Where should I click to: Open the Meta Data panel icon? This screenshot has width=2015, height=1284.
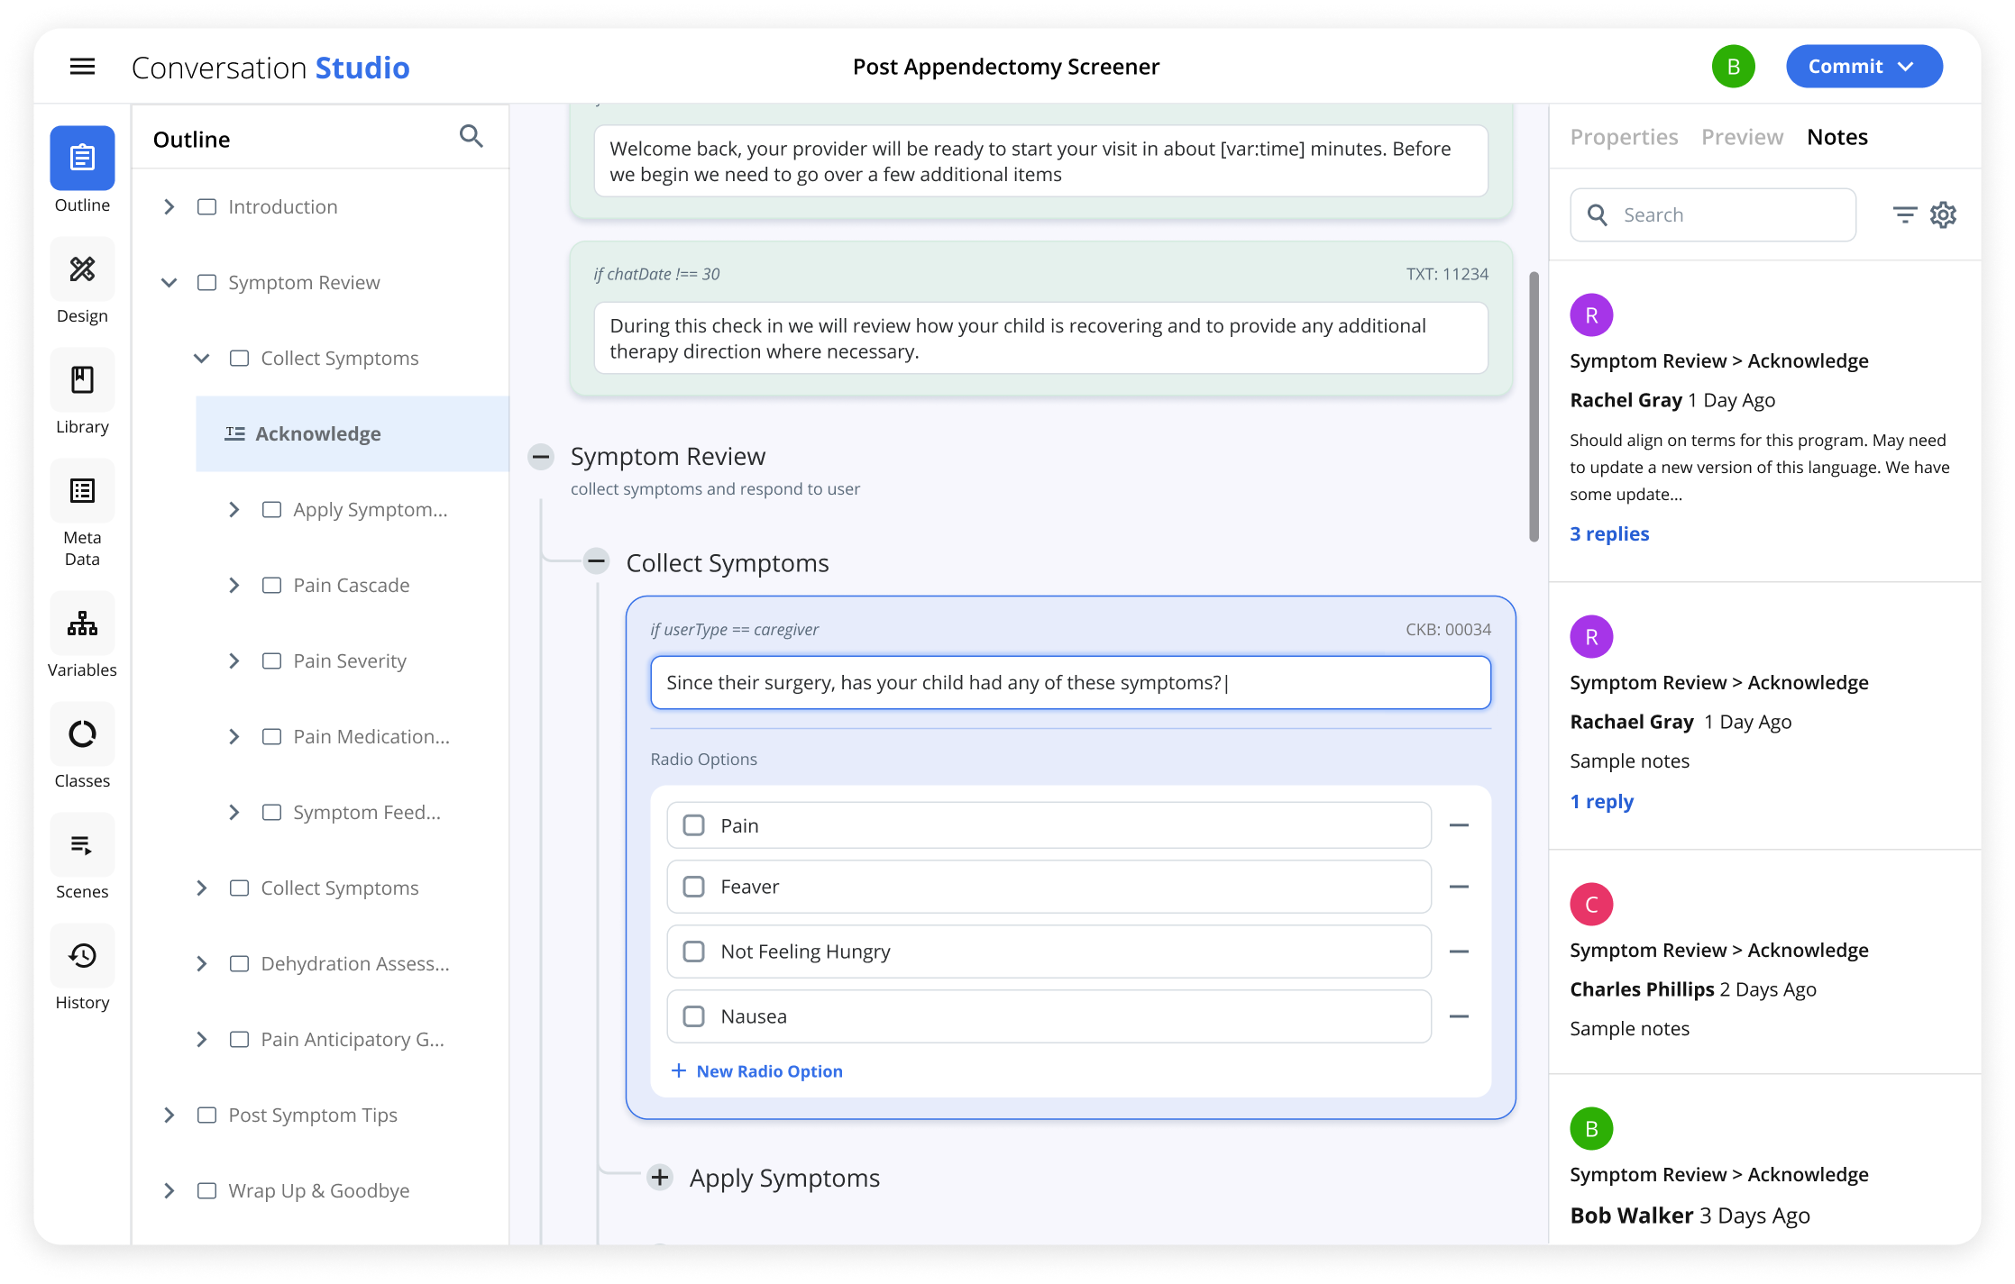(x=82, y=491)
